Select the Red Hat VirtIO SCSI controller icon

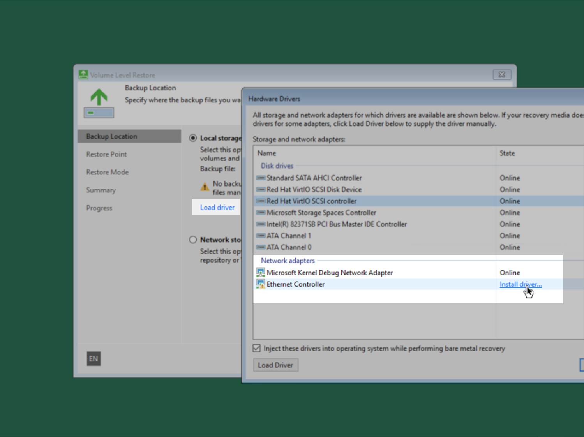260,201
